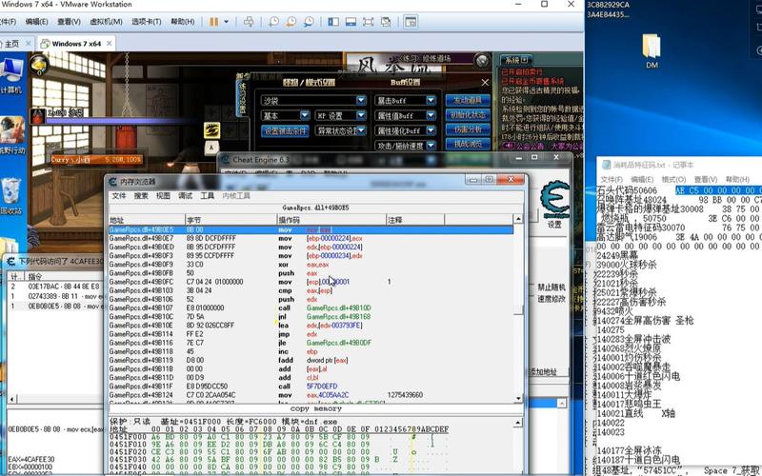Click the Cheat Engine logo above 设置

(555, 199)
